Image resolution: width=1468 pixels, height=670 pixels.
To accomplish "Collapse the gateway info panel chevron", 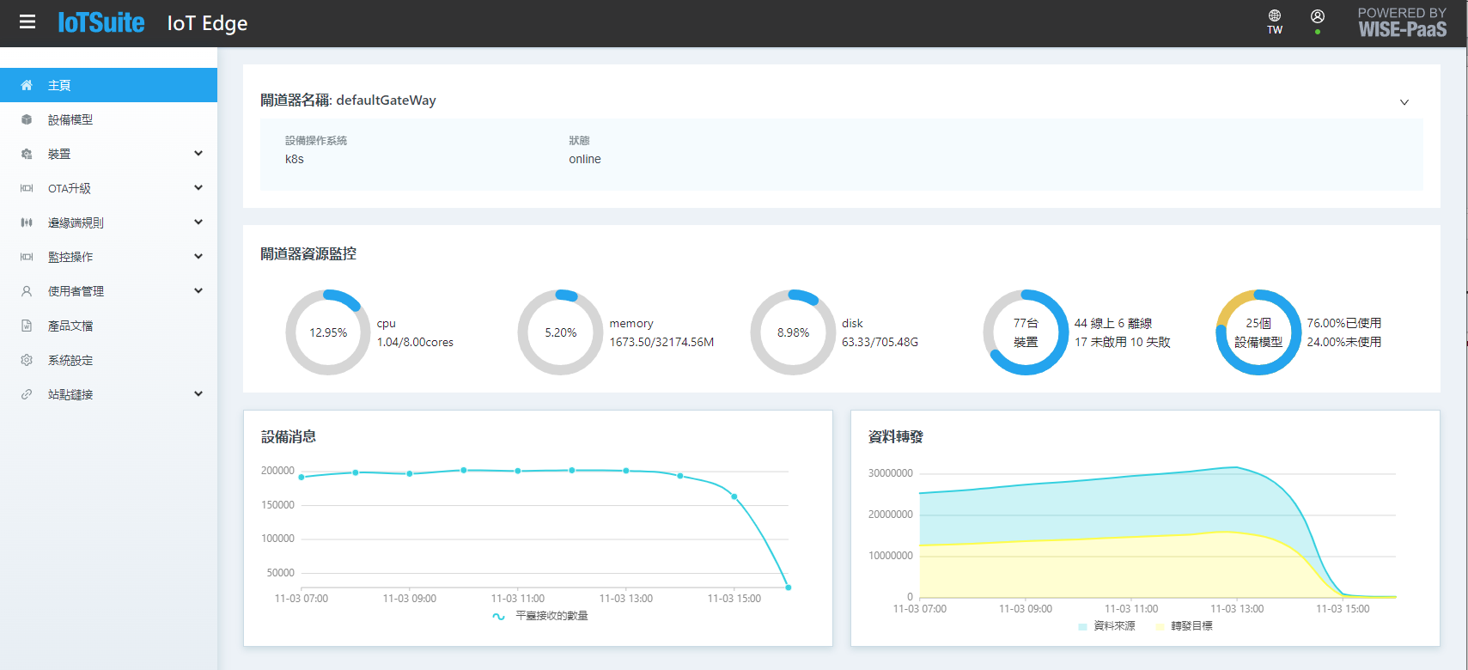I will tap(1404, 102).
